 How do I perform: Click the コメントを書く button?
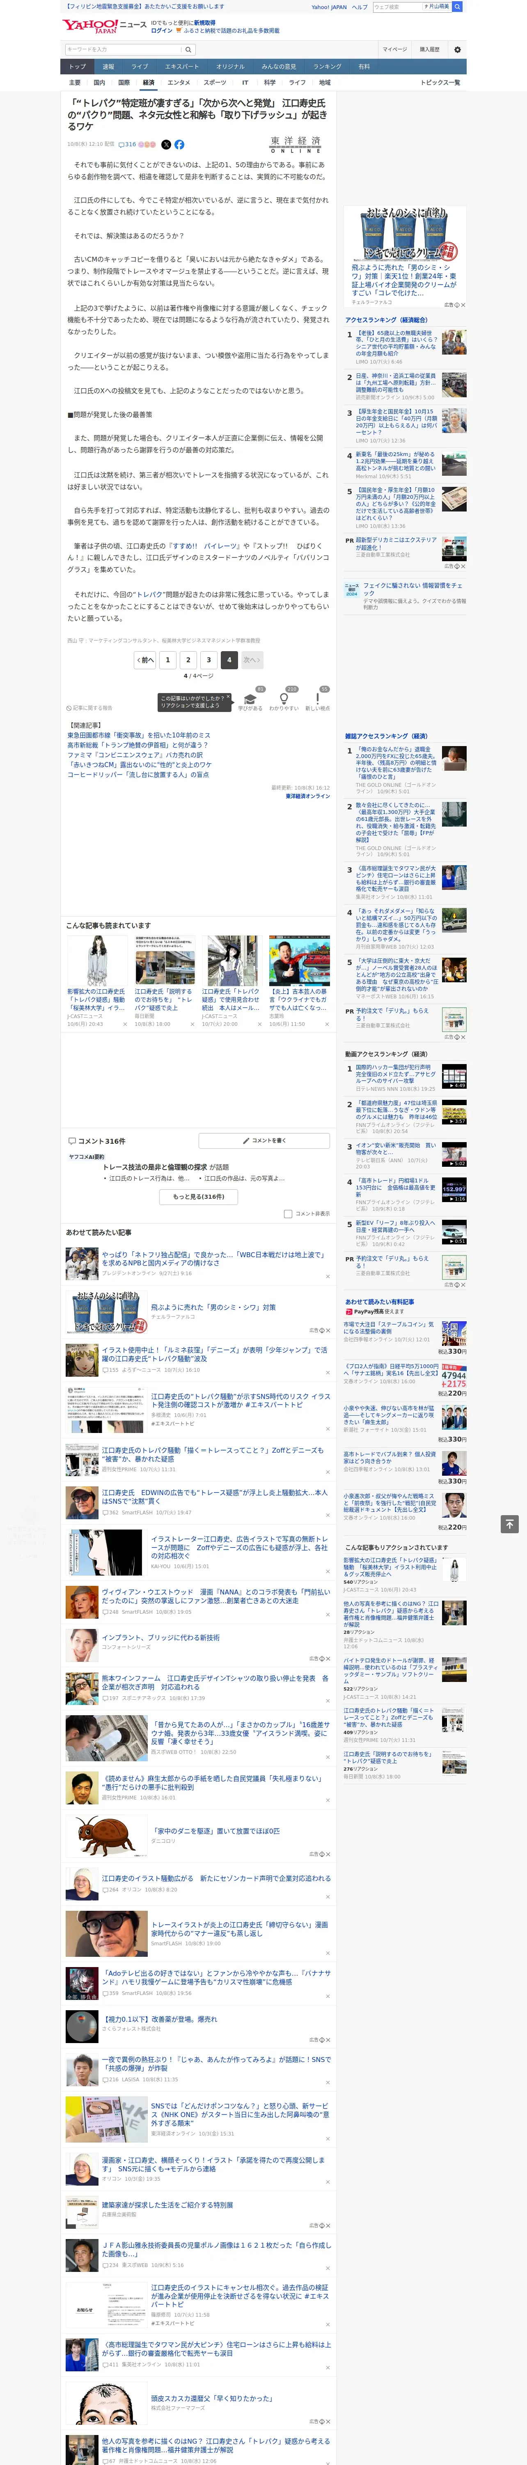point(264,1140)
